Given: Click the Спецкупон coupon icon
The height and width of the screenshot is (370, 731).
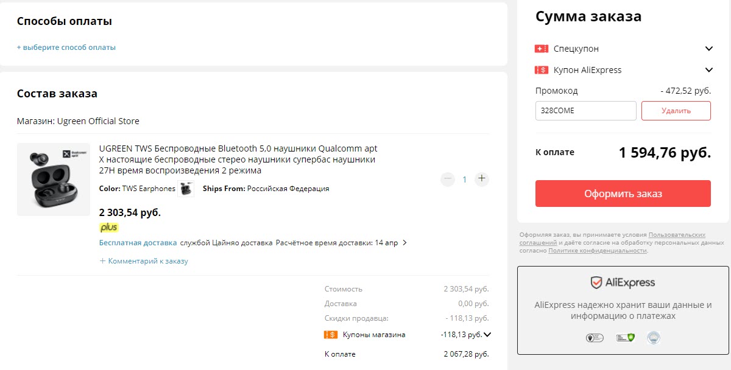Looking at the screenshot, I should [543, 48].
